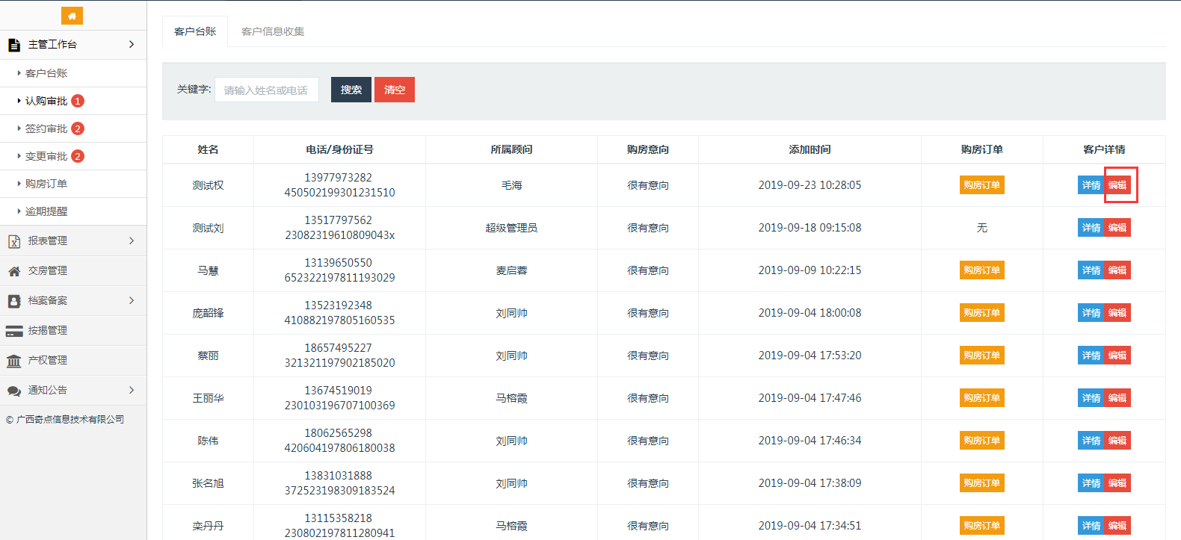
Task: Open 购房订单 for 马慧
Action: click(982, 270)
